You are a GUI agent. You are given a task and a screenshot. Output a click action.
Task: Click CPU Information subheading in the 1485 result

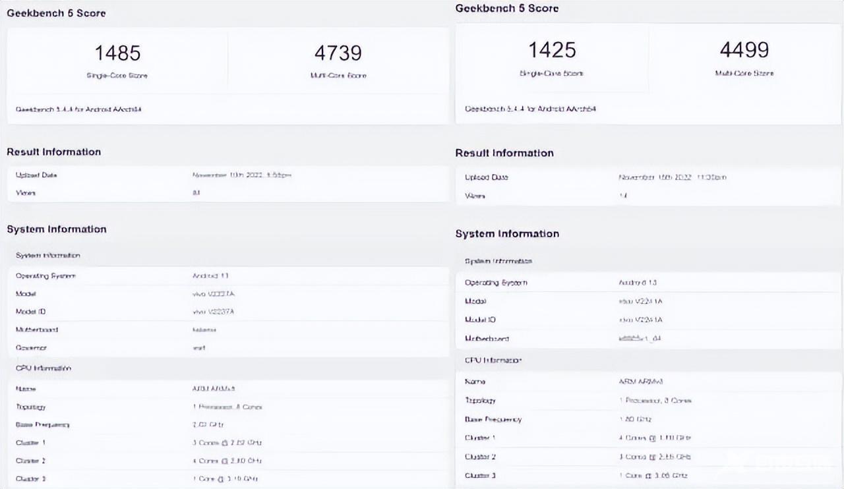pyautogui.click(x=43, y=368)
